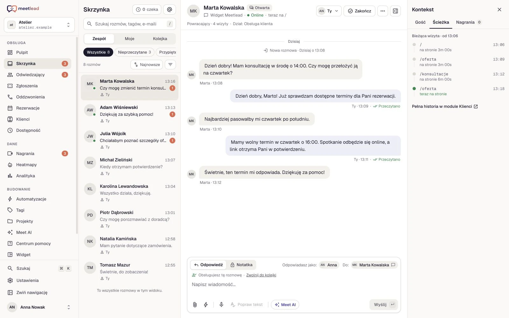Open Meet AI in sidebar

[x=38, y=232]
